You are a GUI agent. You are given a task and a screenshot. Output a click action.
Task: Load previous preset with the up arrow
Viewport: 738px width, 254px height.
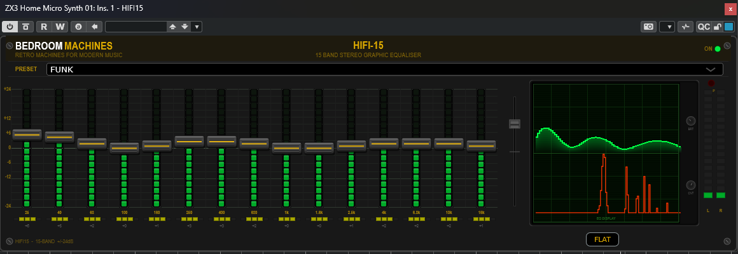(x=173, y=27)
